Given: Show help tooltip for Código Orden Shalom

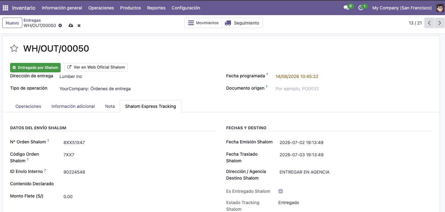Looking at the screenshot, I should [x=28, y=160].
